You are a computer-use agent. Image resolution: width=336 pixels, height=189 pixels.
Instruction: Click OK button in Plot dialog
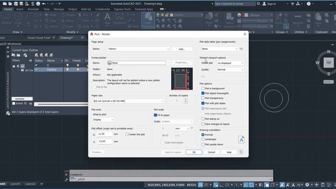point(194,152)
